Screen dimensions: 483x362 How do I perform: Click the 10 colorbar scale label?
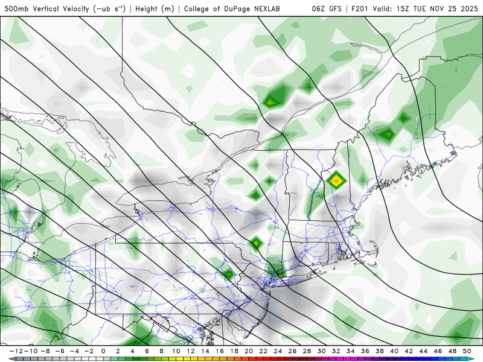click(176, 351)
